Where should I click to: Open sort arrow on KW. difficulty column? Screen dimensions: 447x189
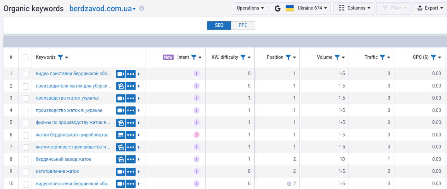coord(249,57)
